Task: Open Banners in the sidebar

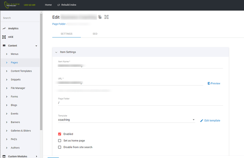Action: point(15,122)
